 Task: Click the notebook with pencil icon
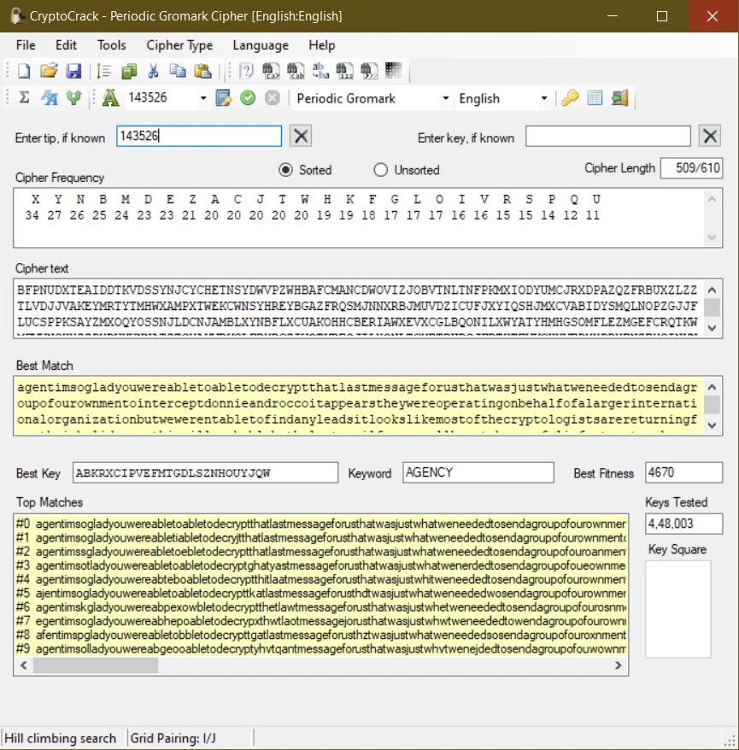[223, 98]
